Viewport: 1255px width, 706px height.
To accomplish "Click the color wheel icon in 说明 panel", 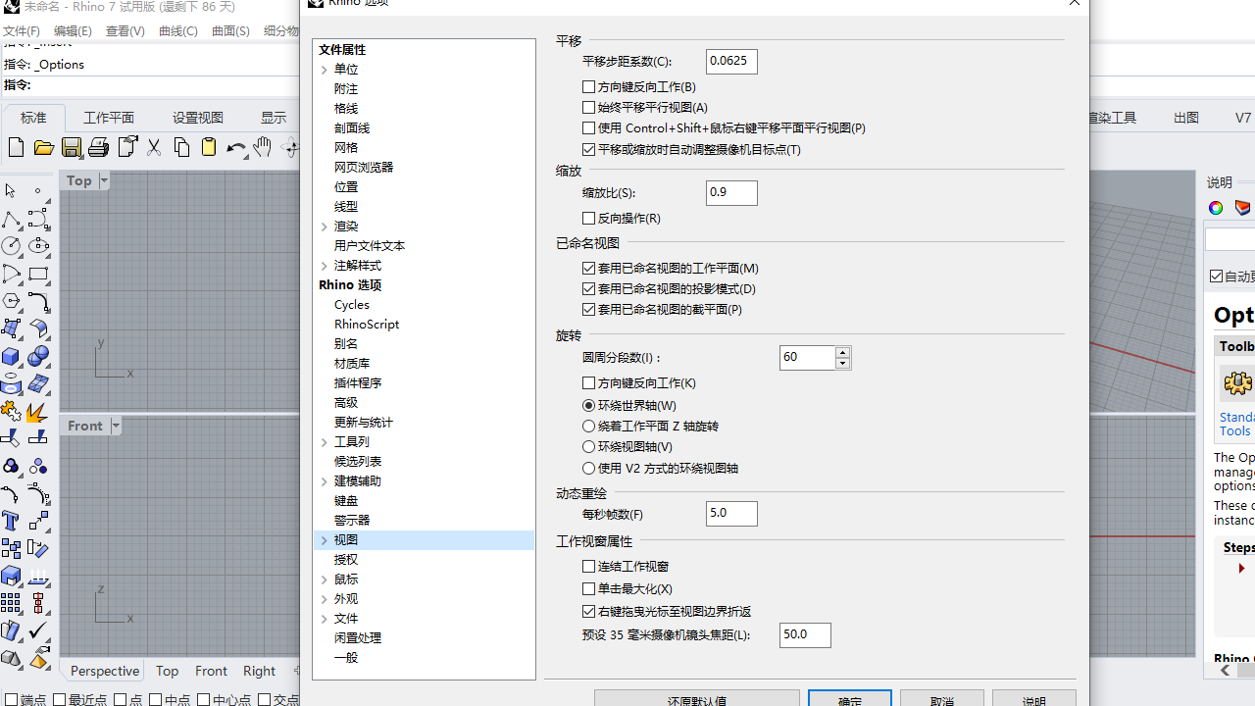I will [1216, 208].
